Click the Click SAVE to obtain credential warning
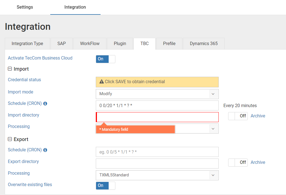 tap(157, 82)
